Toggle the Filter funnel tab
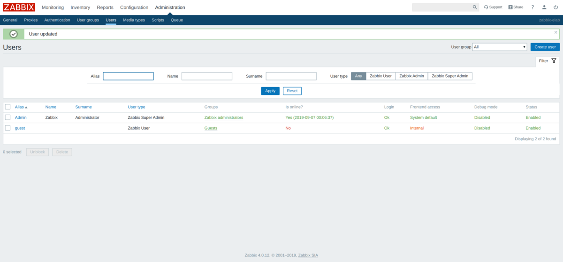Screen dimensions: 563x262 tap(548, 61)
